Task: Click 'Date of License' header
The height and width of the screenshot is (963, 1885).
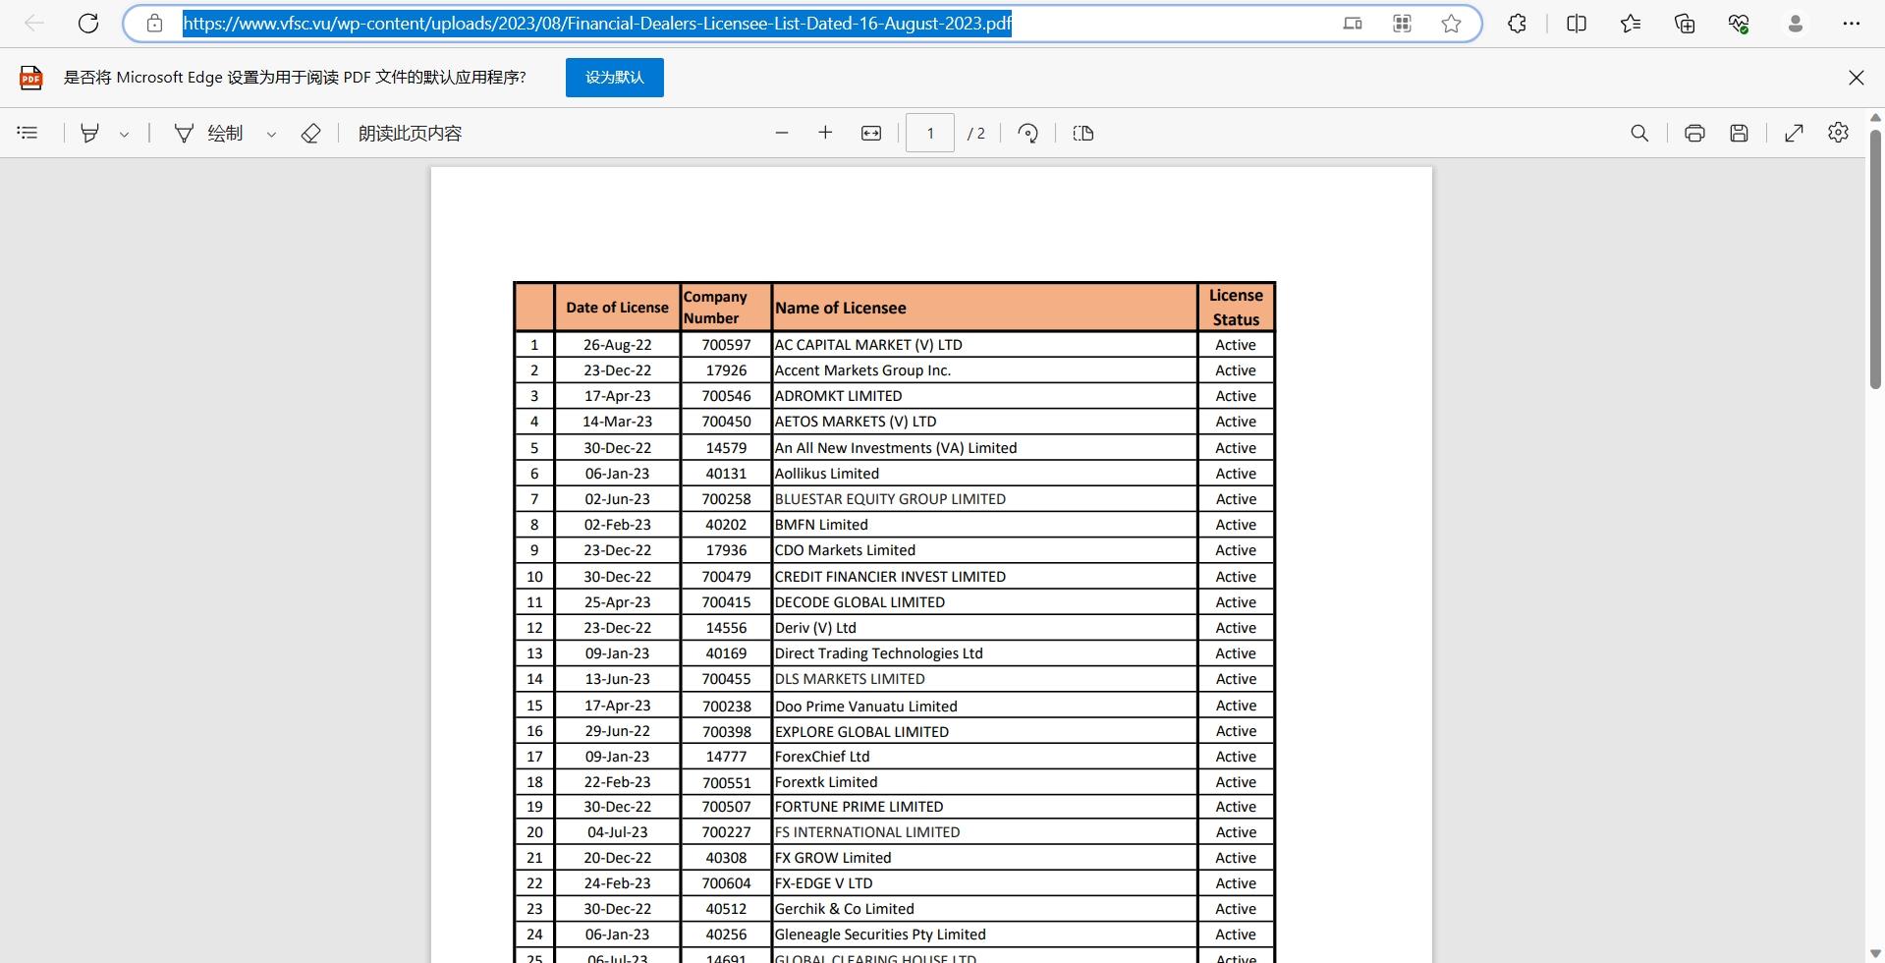Action: click(617, 308)
